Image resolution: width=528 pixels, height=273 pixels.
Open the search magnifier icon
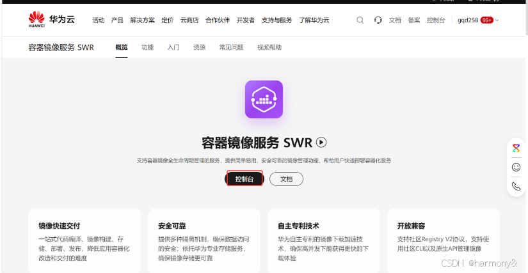(x=360, y=20)
